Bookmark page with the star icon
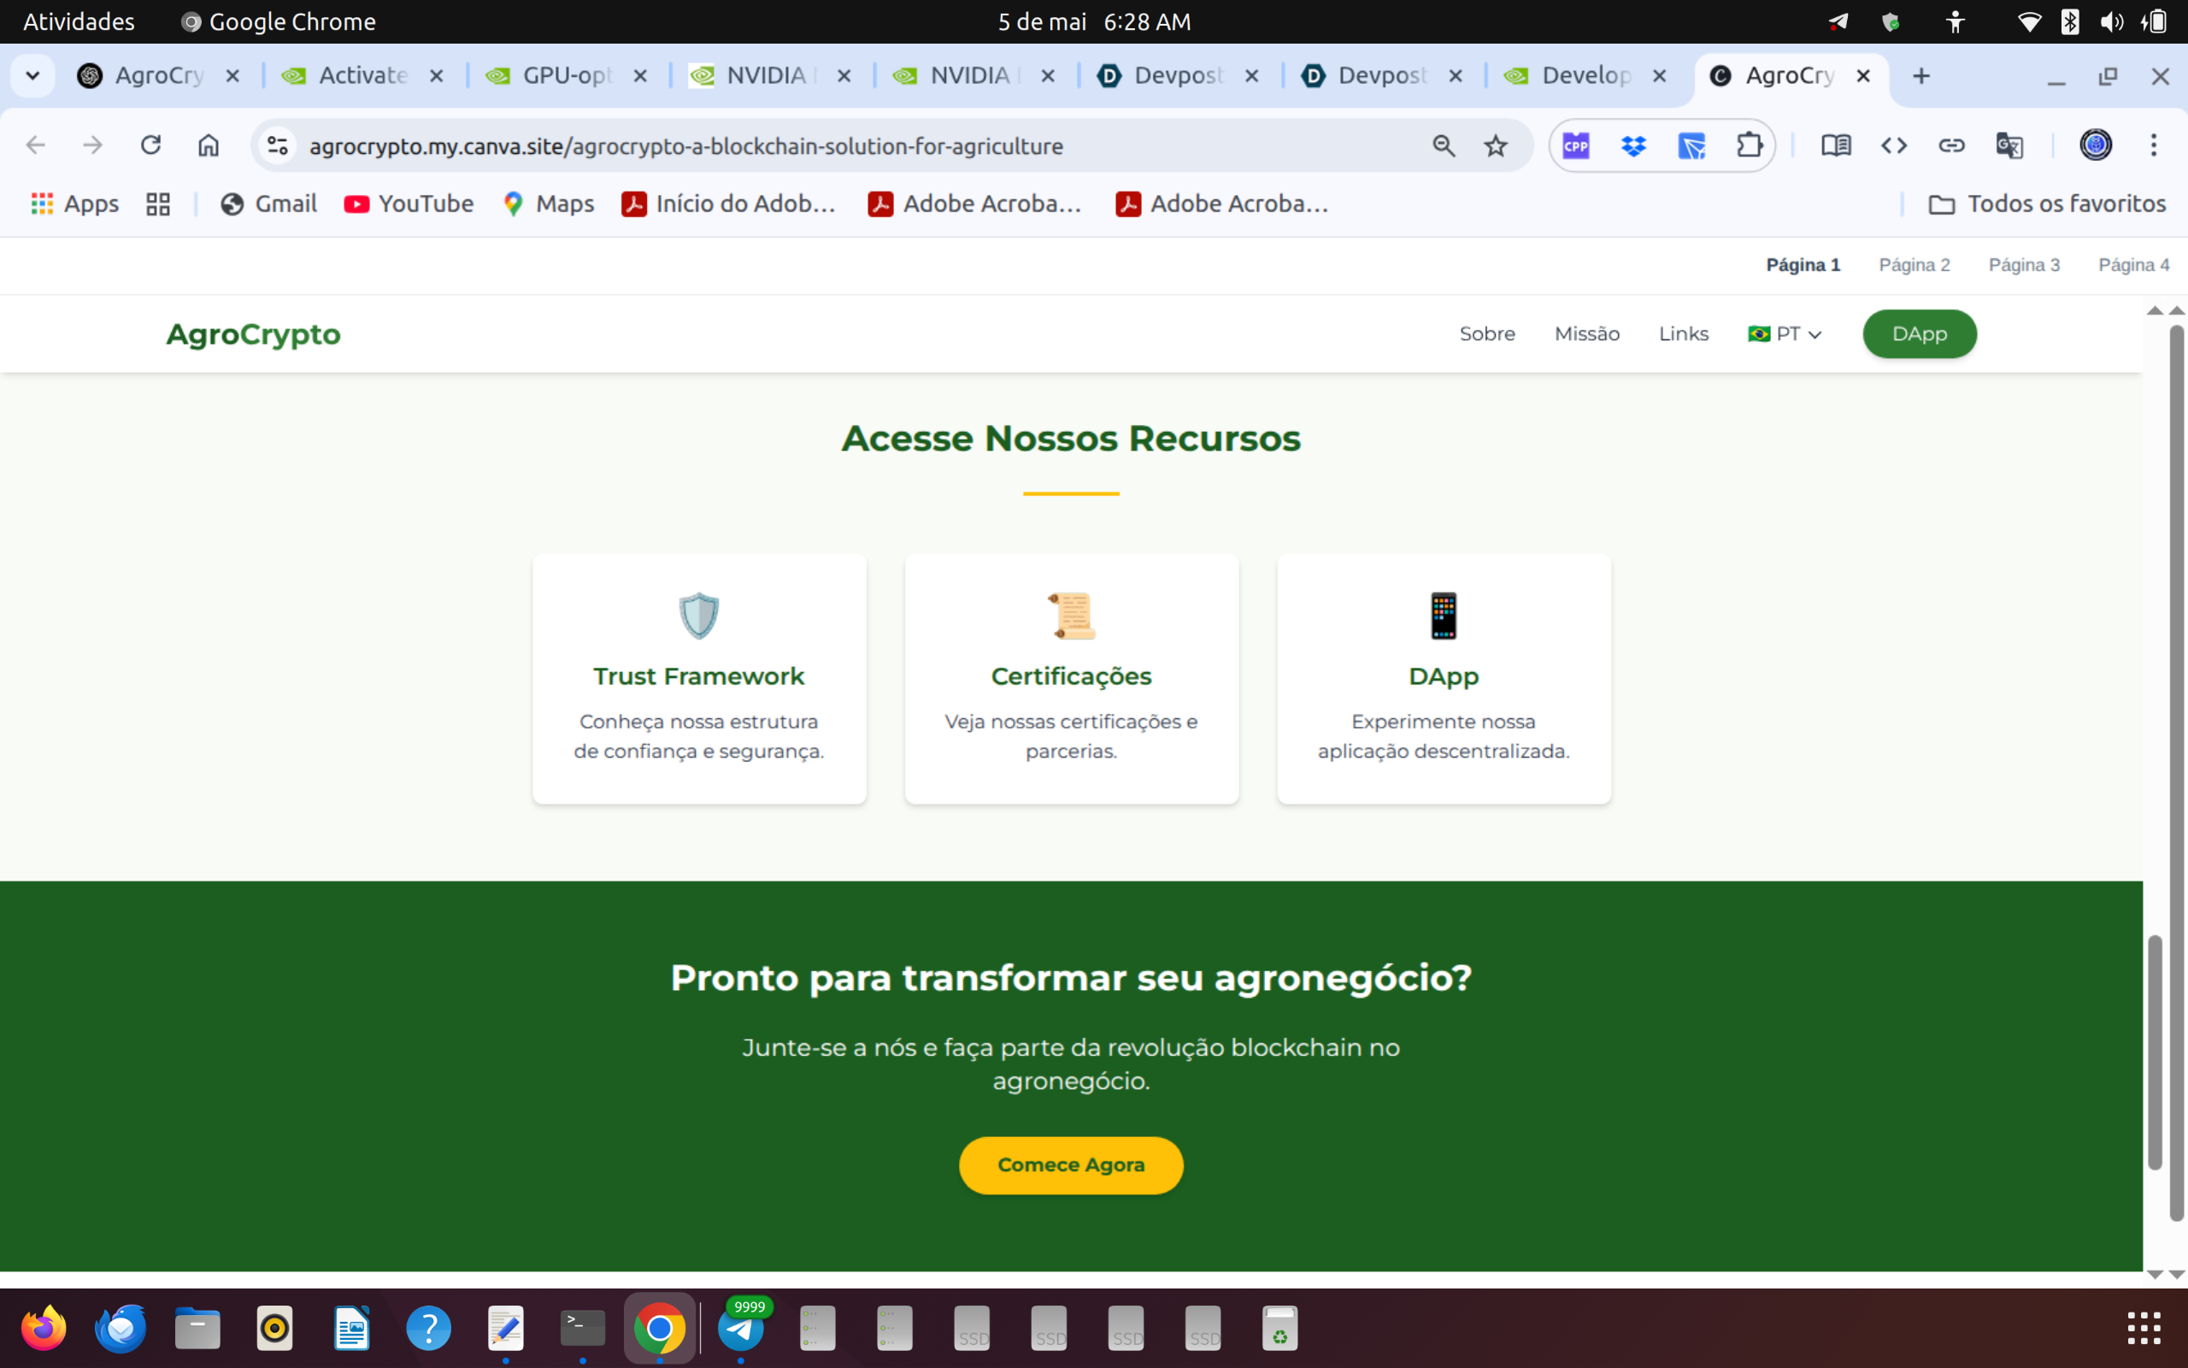Viewport: 2188px width, 1368px height. (1496, 145)
